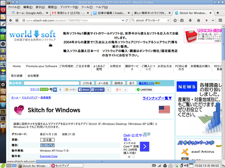Click the US flag icon
This screenshot has width=225, height=168.
click(x=164, y=110)
